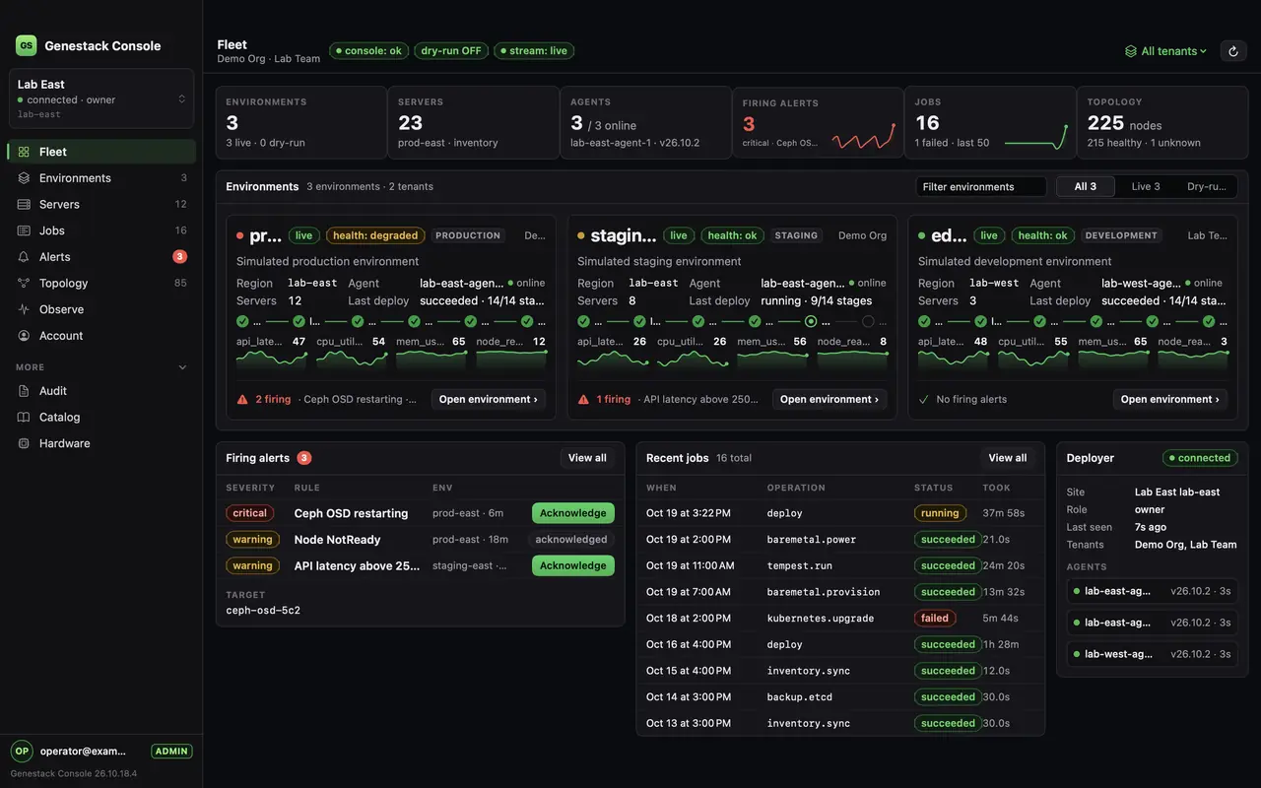The image size is (1261, 788).
Task: Open Alerts in the sidebar
Action: click(x=101, y=257)
